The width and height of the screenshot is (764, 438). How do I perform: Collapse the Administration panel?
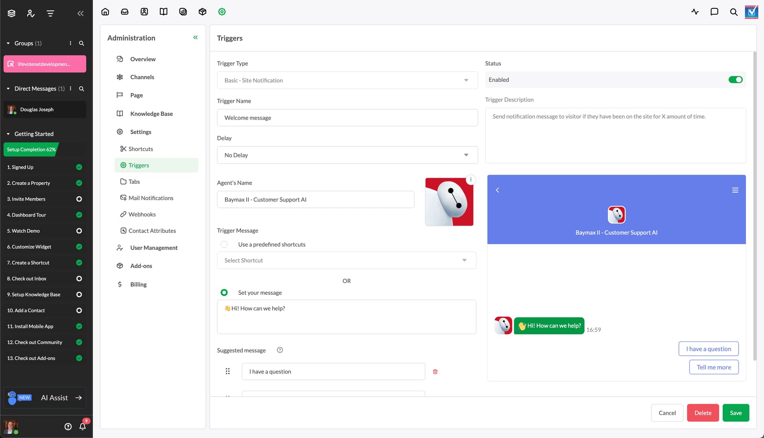click(195, 37)
